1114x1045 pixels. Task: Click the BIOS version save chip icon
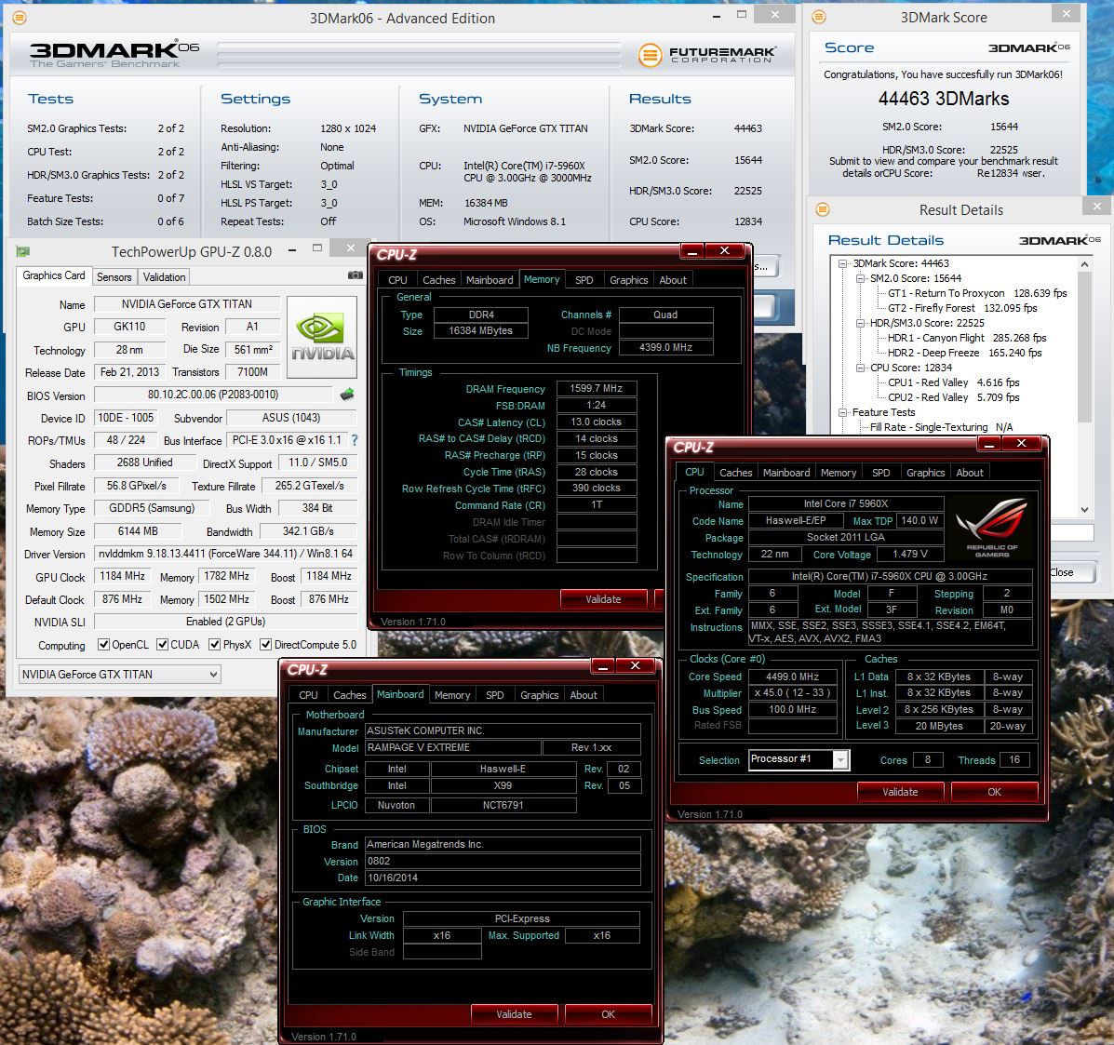click(347, 395)
